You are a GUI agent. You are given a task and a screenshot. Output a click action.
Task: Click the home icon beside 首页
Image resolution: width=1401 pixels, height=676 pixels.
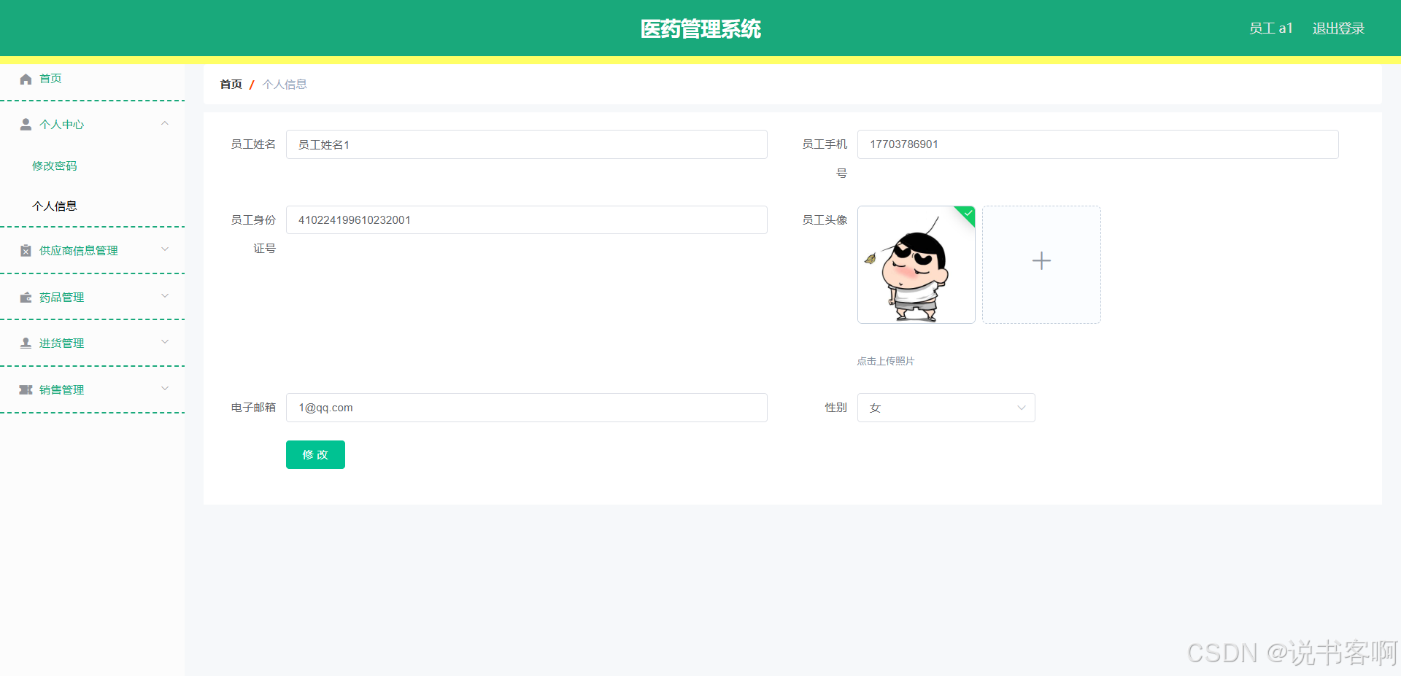point(26,78)
